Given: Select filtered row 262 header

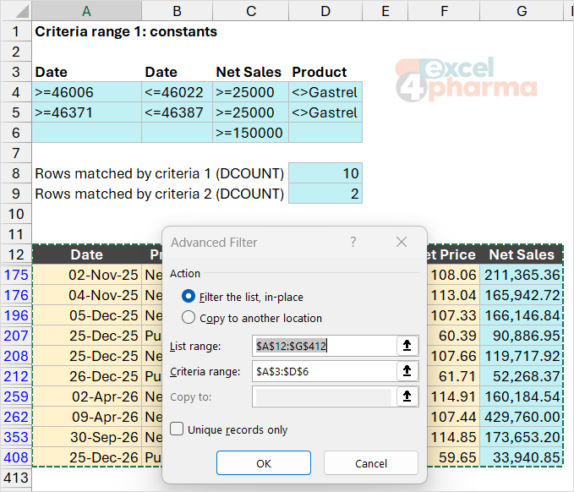Looking at the screenshot, I should click(16, 417).
